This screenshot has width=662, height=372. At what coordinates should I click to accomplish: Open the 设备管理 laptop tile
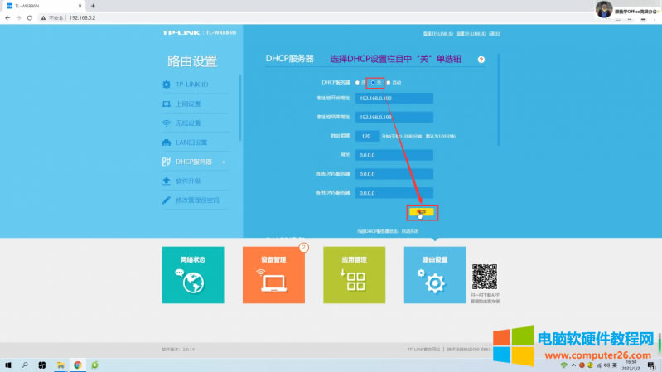273,275
